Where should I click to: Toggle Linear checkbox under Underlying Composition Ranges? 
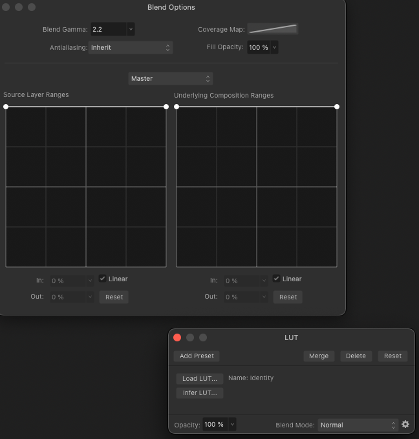[277, 279]
